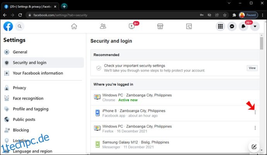This screenshot has height=155, width=267.
Task: Click the Windows PC Chrome device icon
Action: 97,97
